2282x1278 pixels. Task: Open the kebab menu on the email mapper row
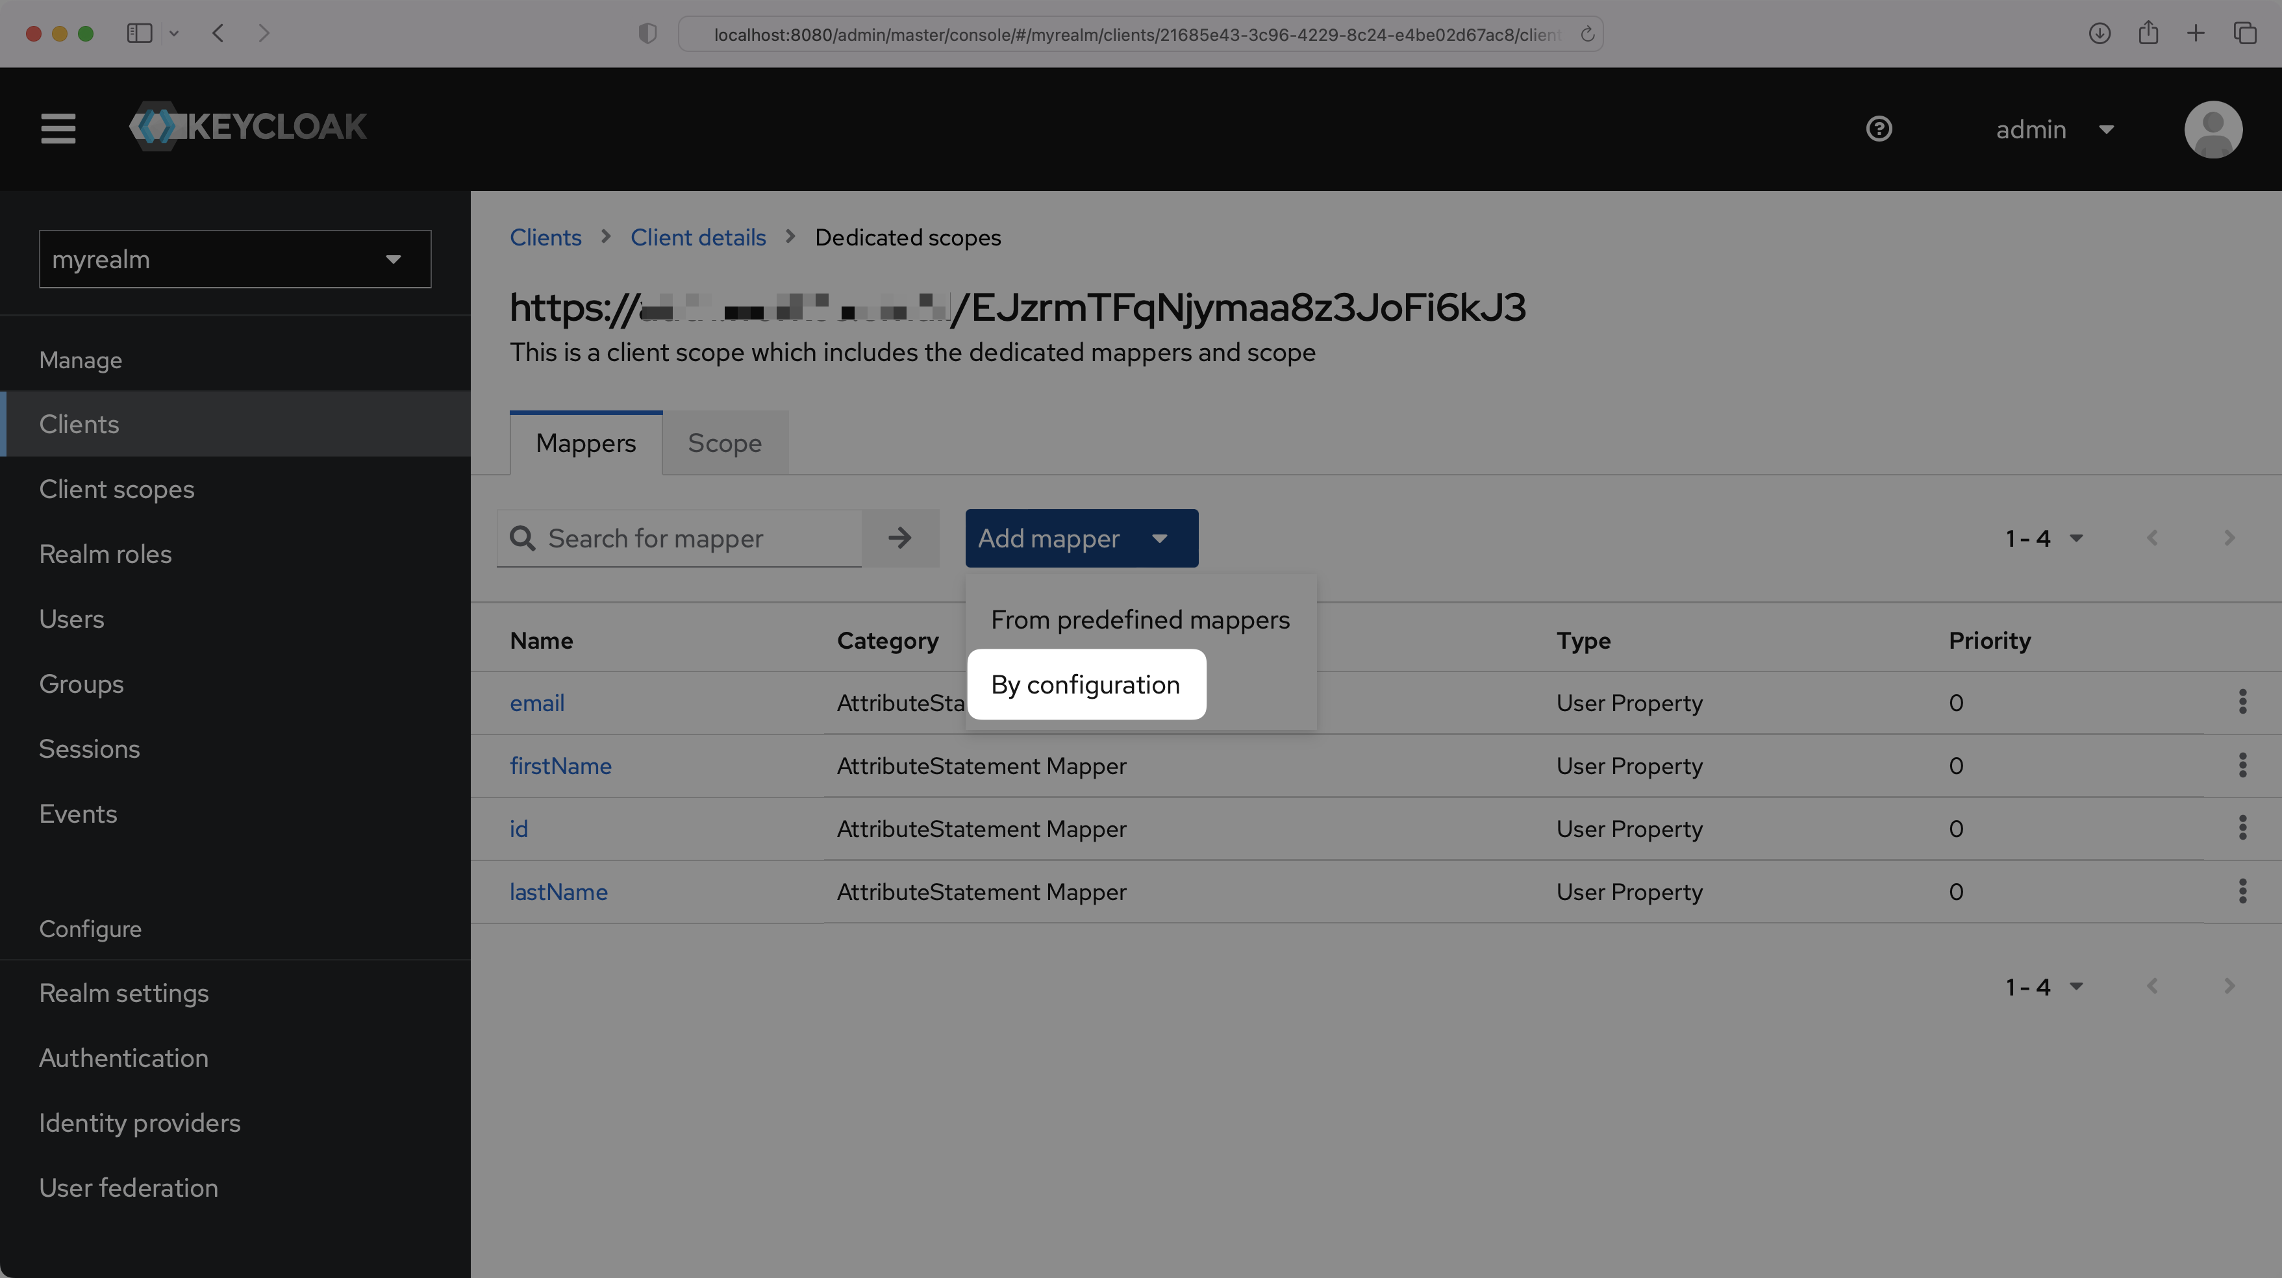pyautogui.click(x=2242, y=703)
